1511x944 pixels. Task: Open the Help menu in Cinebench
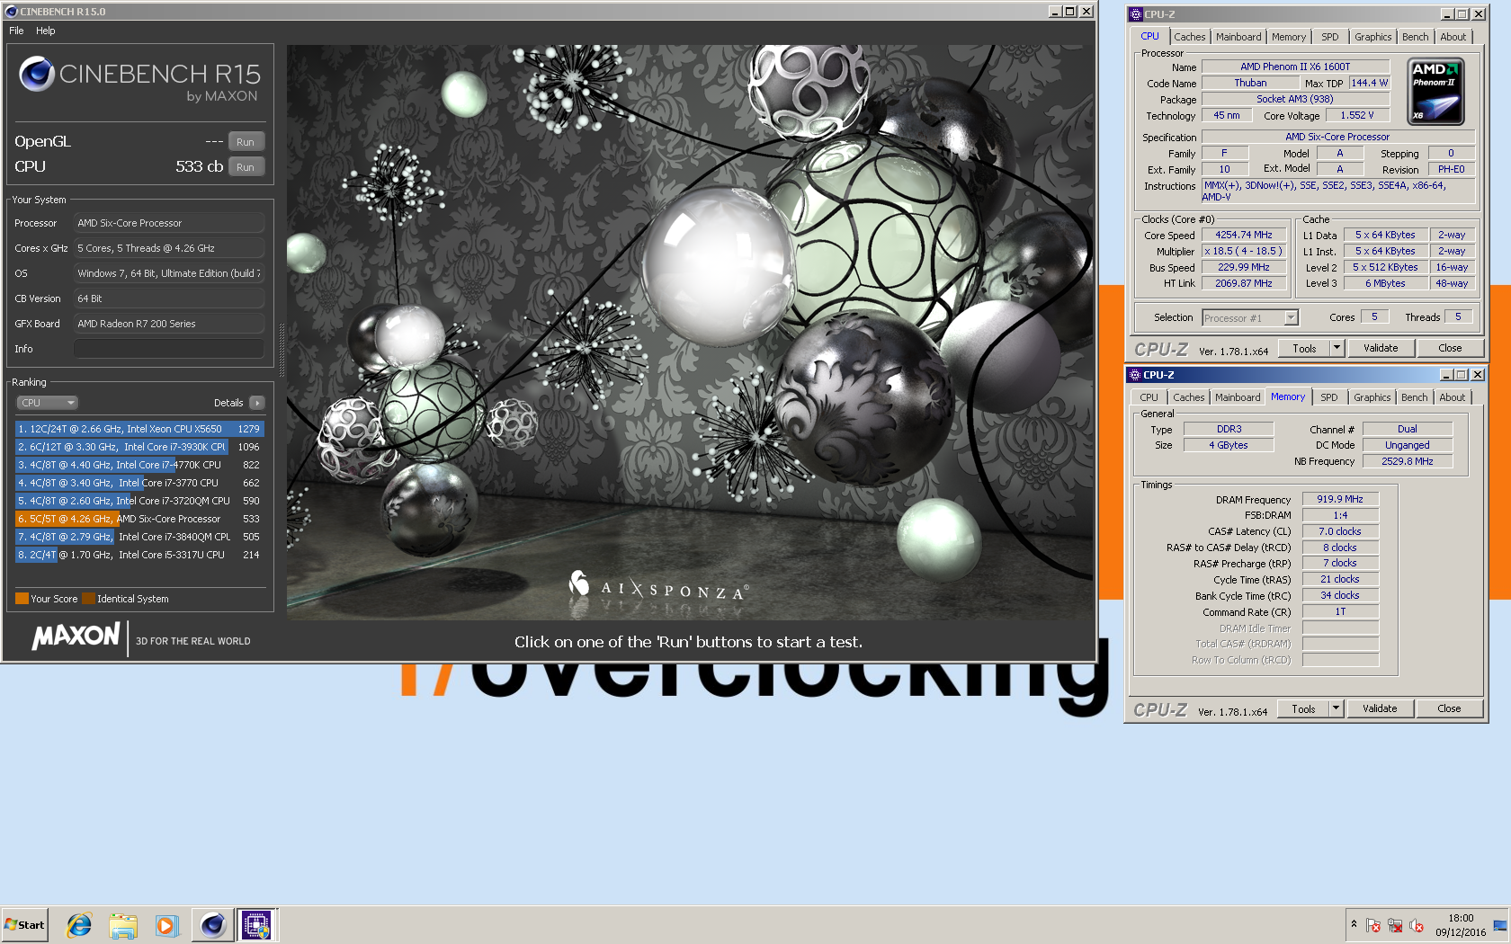pyautogui.click(x=46, y=31)
